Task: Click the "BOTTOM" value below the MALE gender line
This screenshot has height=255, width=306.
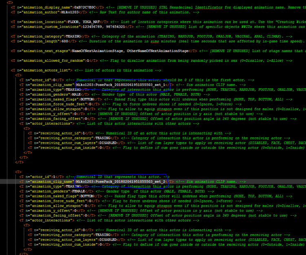Action: [87, 99]
